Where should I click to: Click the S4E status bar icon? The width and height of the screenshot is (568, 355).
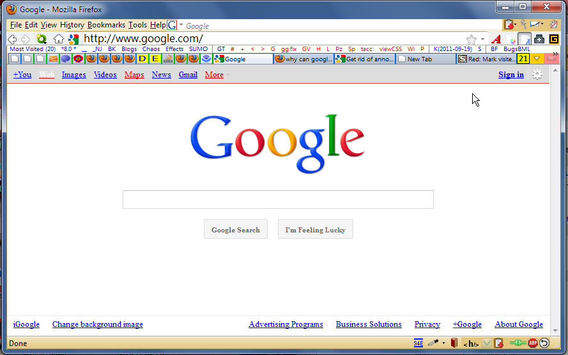(x=418, y=343)
